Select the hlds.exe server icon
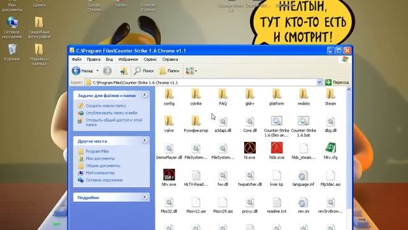The width and height of the screenshot is (408, 230). click(277, 148)
